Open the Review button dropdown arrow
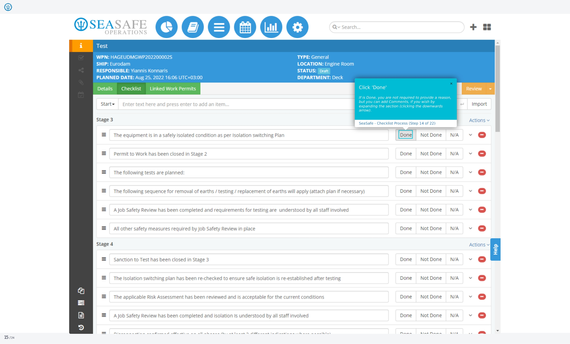The image size is (570, 344). 490,89
